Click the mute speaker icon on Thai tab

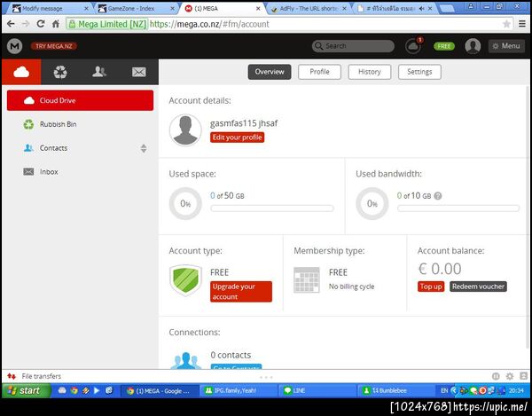422,9
